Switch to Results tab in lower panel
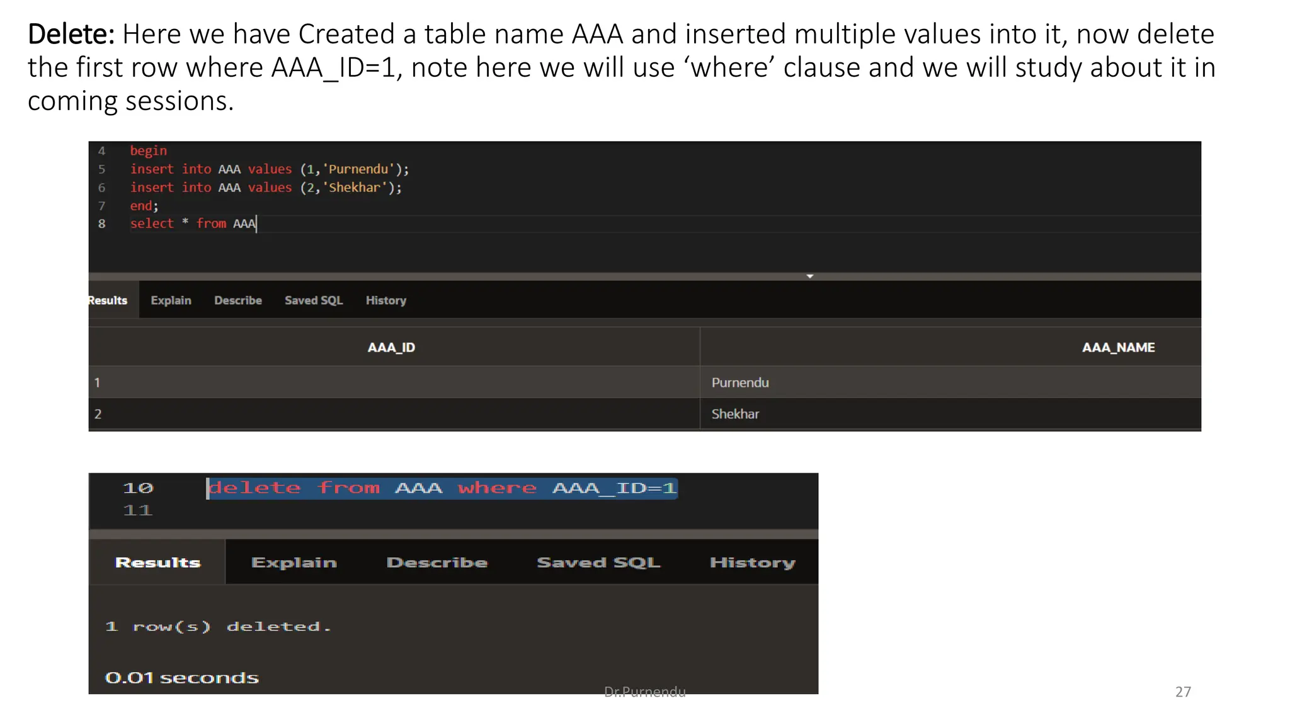This screenshot has height=725, width=1290. coord(157,562)
